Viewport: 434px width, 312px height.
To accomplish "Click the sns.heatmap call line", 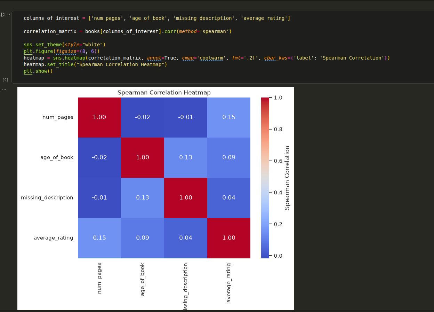I will click(207, 58).
